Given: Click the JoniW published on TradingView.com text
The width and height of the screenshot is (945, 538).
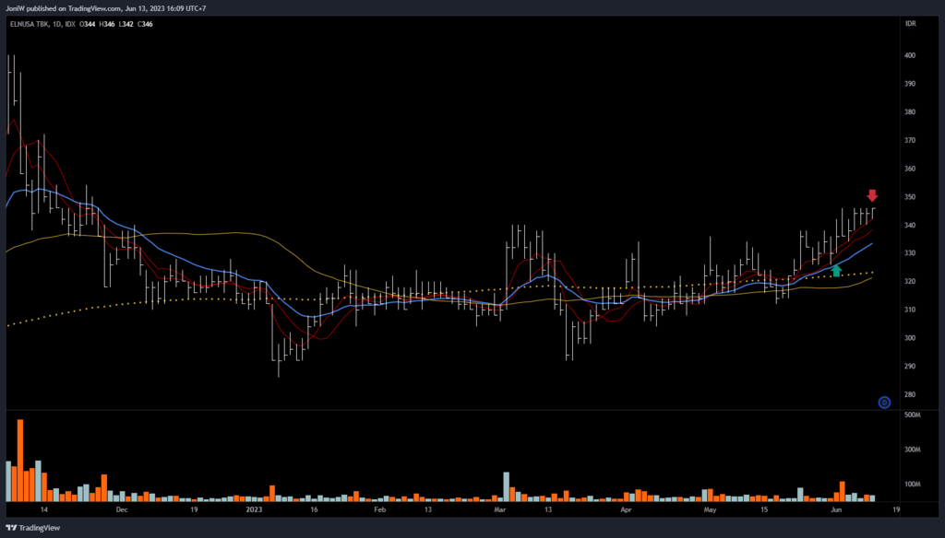Looking at the screenshot, I should coord(65,7).
